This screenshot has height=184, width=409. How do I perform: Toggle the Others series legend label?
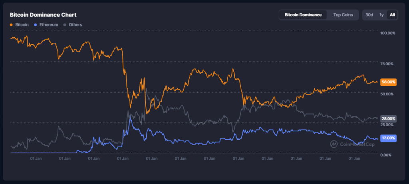click(x=75, y=25)
